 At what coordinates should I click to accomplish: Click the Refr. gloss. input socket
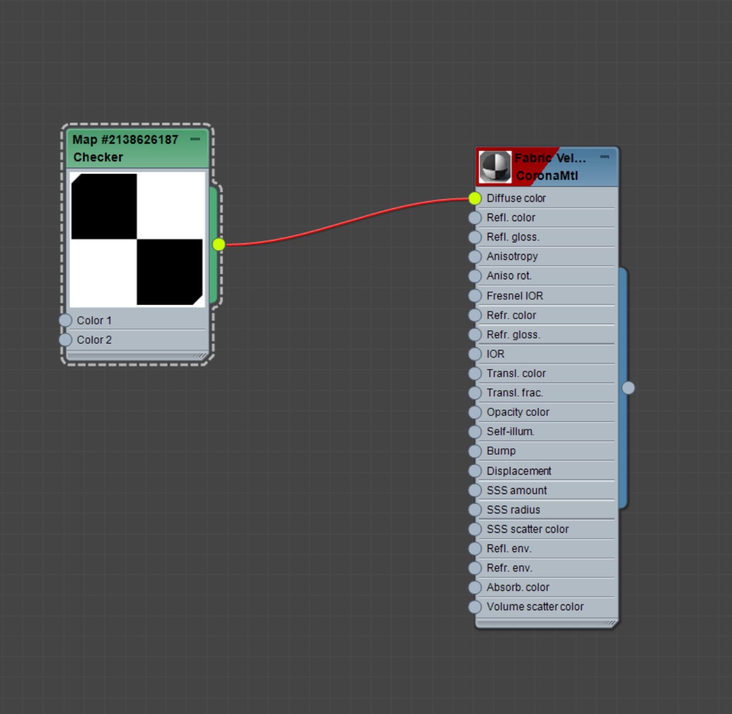click(x=475, y=334)
